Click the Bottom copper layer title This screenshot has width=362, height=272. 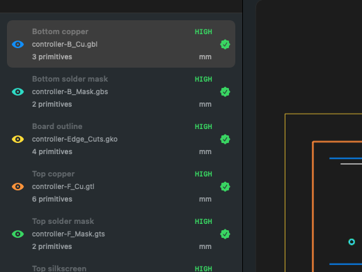click(60, 31)
